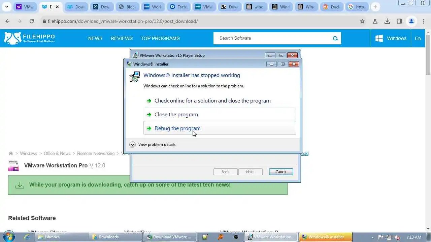The width and height of the screenshot is (431, 242).
Task: Expand View problem details
Action: pos(153,145)
